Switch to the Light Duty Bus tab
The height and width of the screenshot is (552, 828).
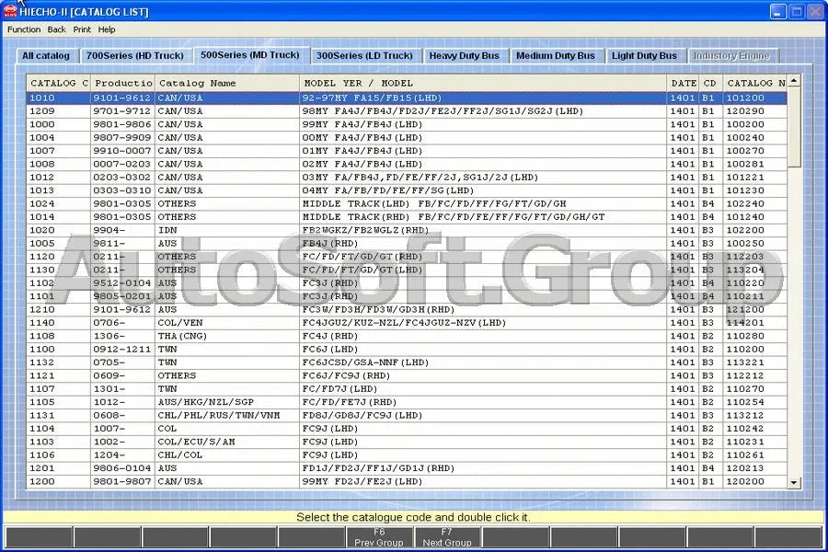click(646, 55)
